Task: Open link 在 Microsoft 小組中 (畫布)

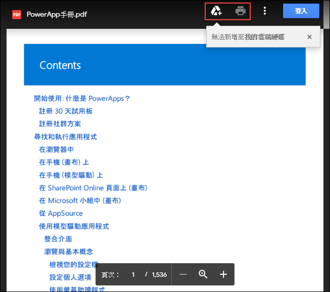Action: point(80,201)
